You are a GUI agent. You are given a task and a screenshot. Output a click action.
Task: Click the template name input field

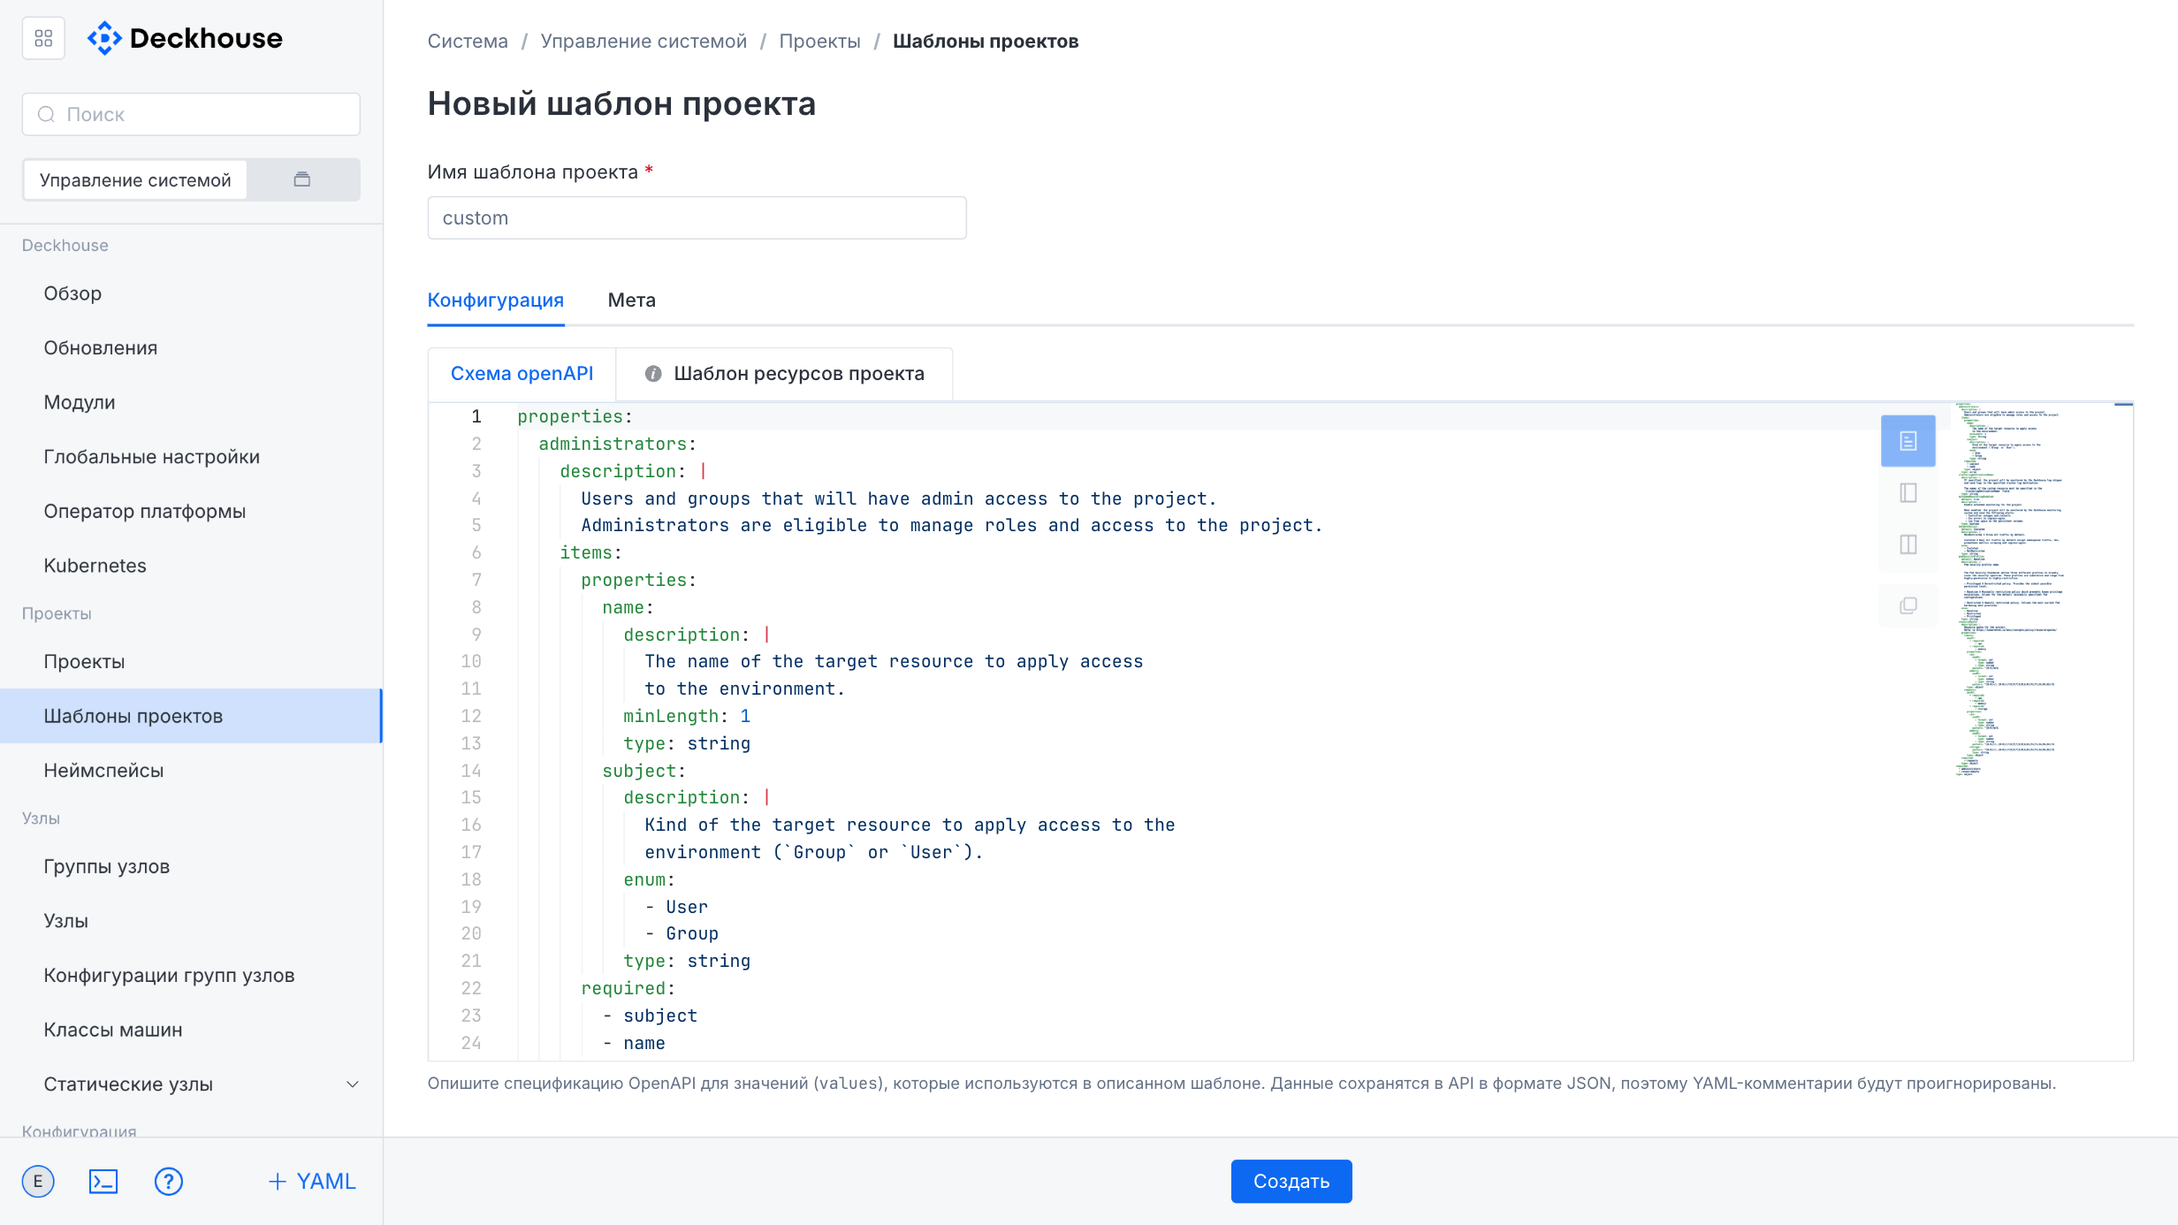click(697, 218)
